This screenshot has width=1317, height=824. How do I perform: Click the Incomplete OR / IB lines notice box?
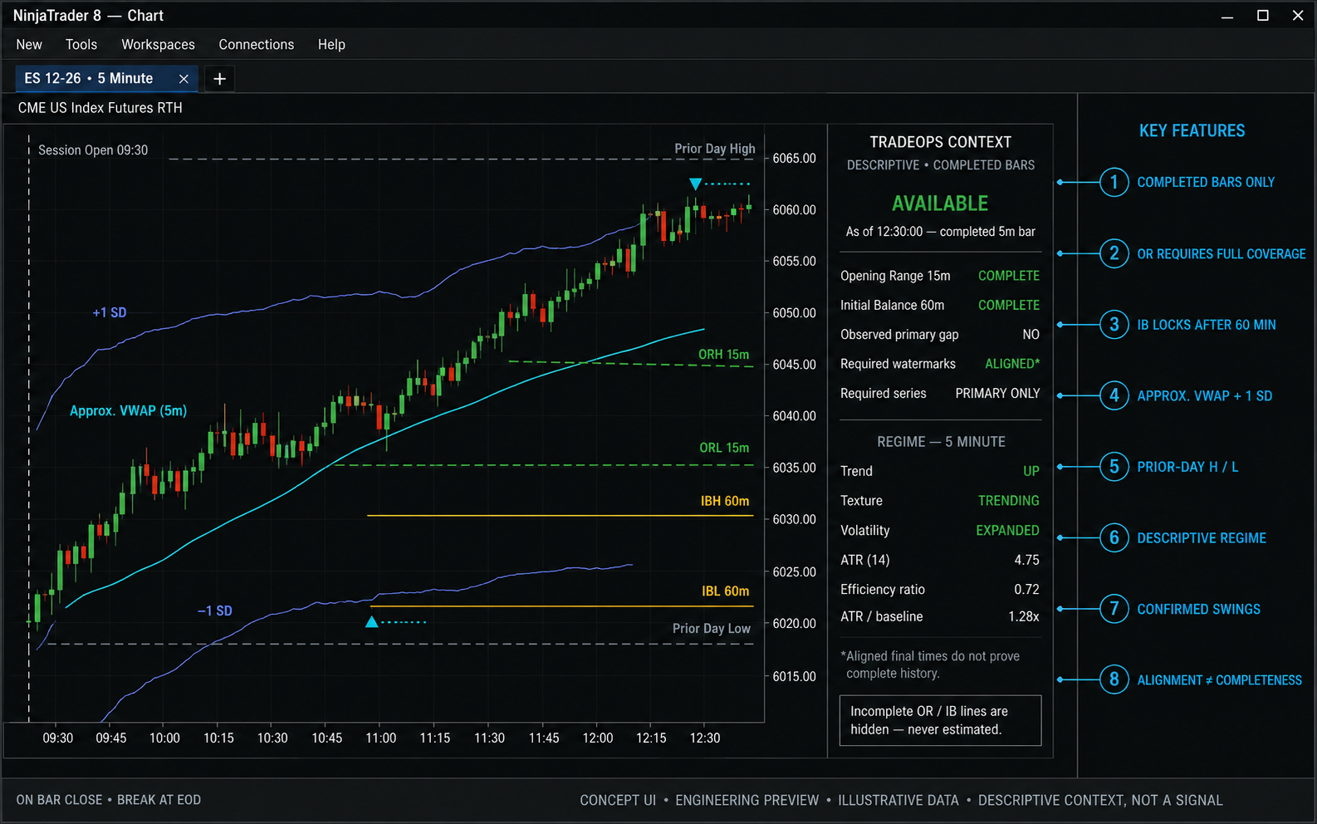(x=940, y=720)
